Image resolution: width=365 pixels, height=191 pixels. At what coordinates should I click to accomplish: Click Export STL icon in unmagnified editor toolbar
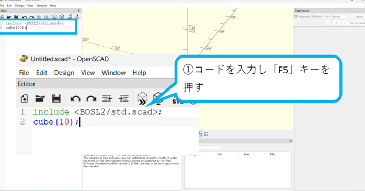(70, 17)
